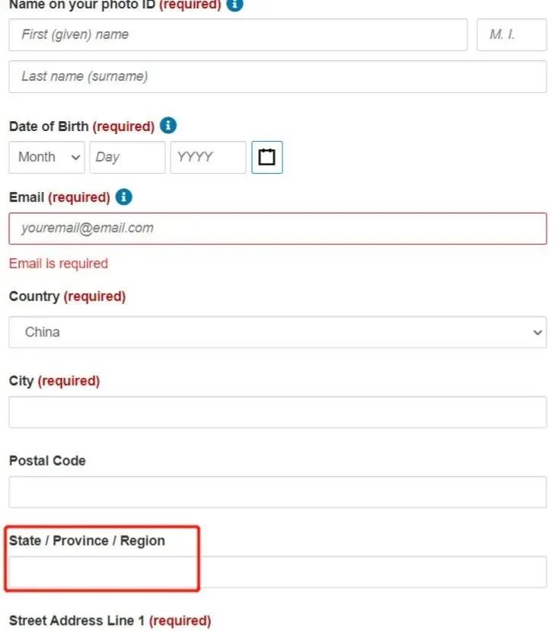The height and width of the screenshot is (631, 558).
Task: Click the youremail@email.com input field
Action: [x=277, y=229]
